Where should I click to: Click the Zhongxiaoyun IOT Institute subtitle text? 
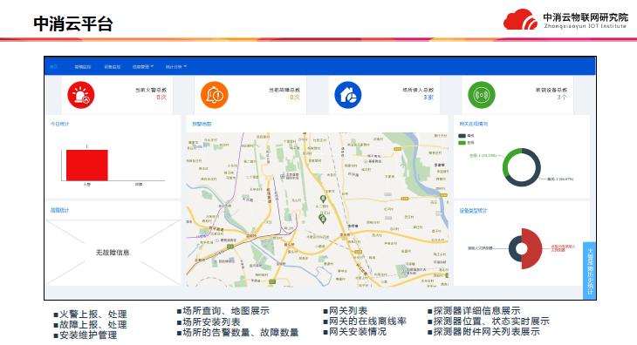click(x=585, y=26)
